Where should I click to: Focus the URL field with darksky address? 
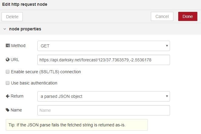[x=104, y=60]
